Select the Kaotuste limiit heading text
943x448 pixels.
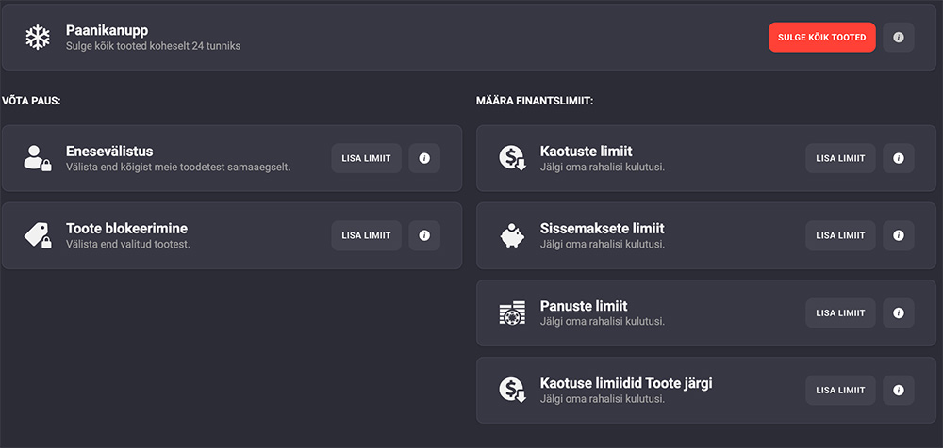pos(586,152)
